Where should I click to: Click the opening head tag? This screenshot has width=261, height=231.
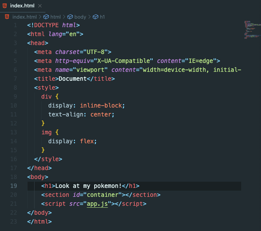38,43
